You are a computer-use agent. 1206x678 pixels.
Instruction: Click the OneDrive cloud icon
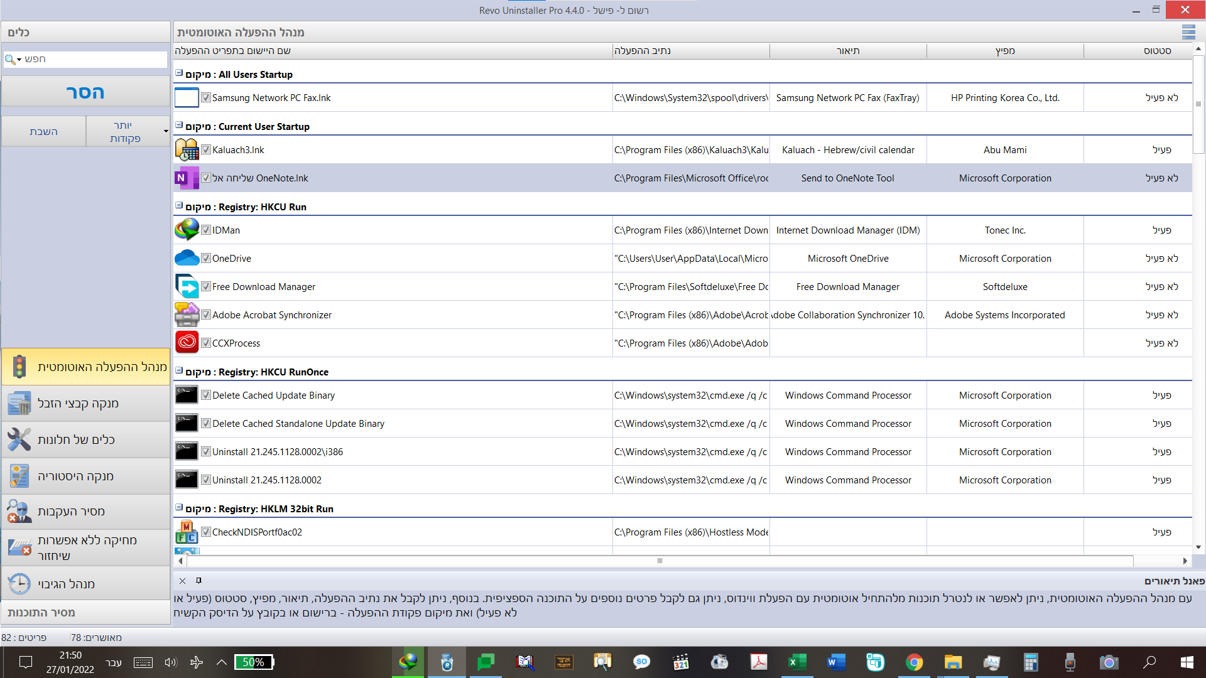click(187, 259)
